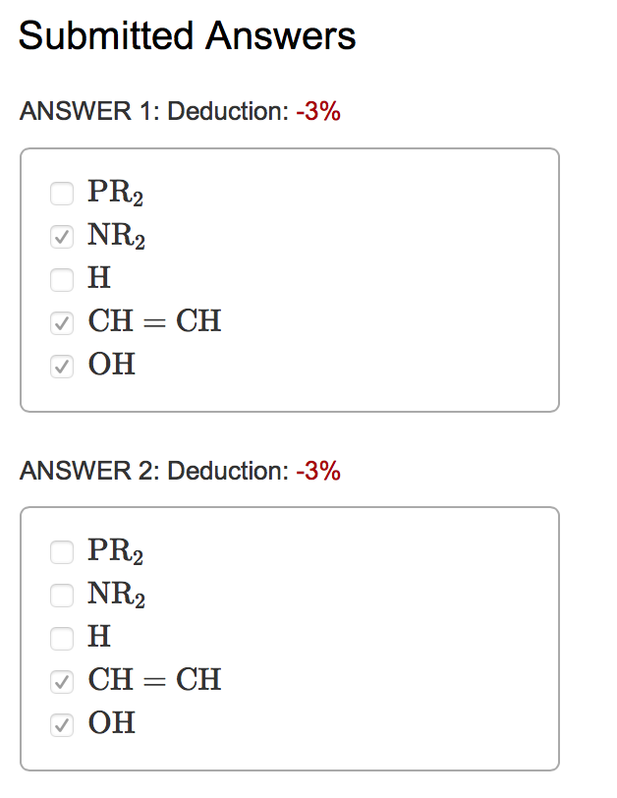617x798 pixels.
Task: Check the H option in Answer 2
Action: pos(61,638)
